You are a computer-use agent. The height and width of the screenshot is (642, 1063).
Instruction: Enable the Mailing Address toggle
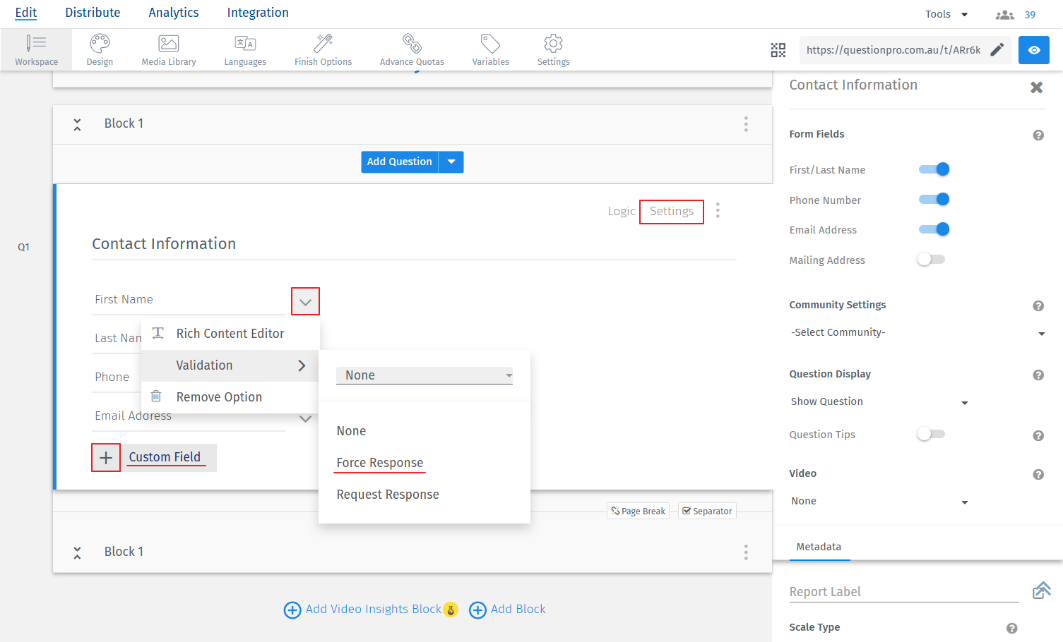pos(930,260)
